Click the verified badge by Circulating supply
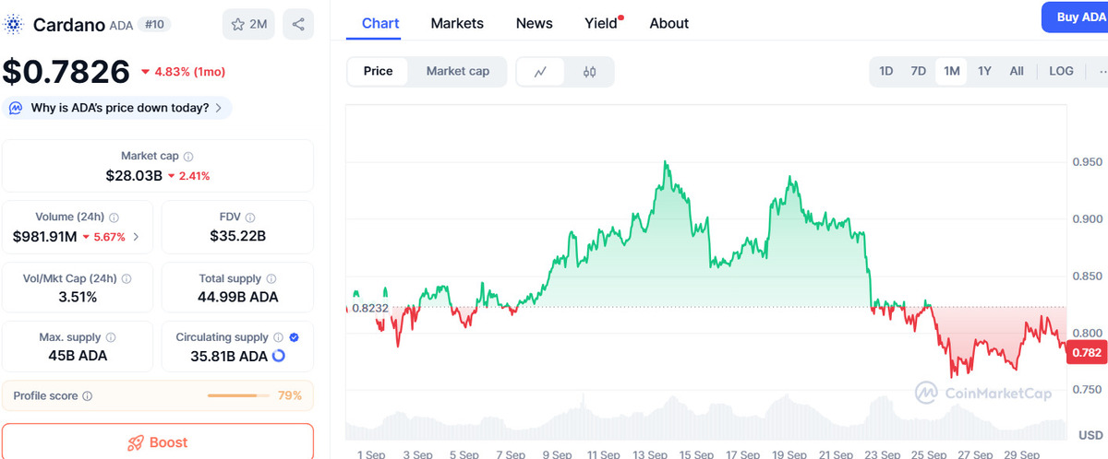Image resolution: width=1108 pixels, height=459 pixels. [294, 337]
